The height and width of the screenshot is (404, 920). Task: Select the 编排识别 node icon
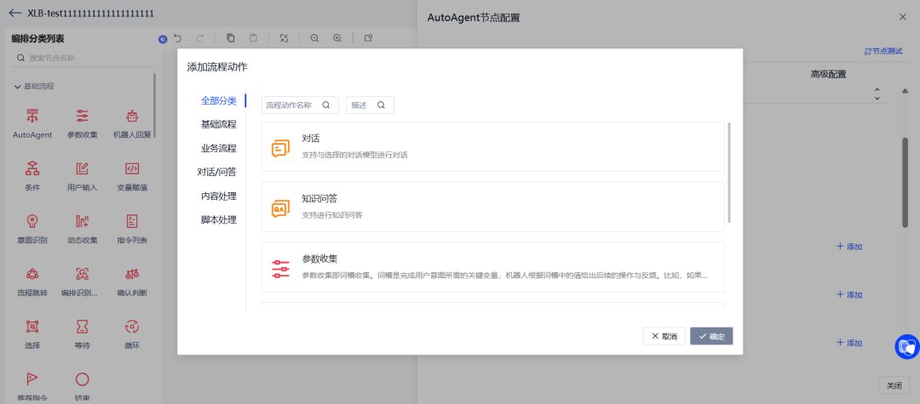tap(82, 273)
